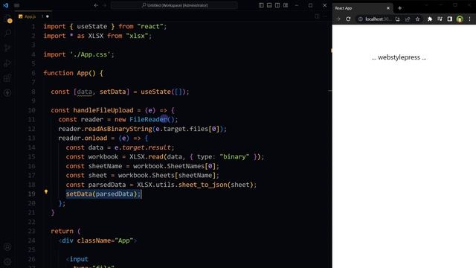Click FileReader on line 11
476x268 pixels.
[148, 119]
